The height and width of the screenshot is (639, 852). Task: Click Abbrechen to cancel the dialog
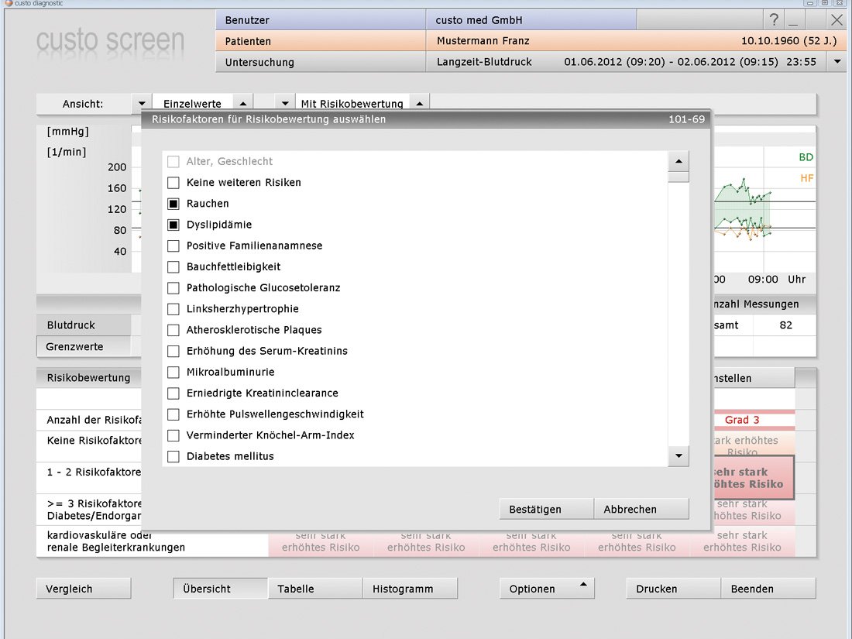point(641,509)
